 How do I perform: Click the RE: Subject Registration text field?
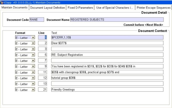point(107,55)
